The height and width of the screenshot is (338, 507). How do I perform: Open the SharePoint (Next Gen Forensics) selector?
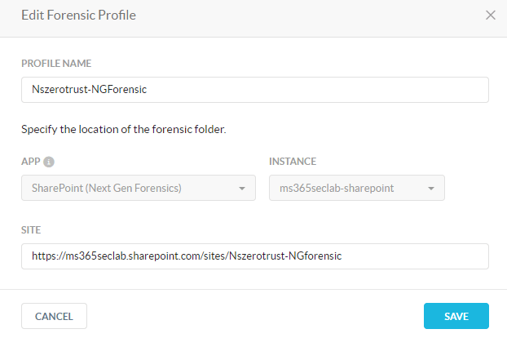click(x=139, y=188)
